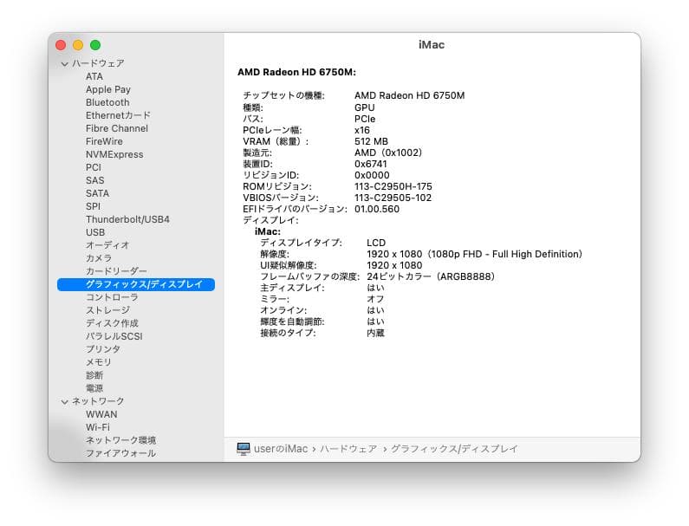The width and height of the screenshot is (689, 526).
Task: Select 電源 in the sidebar
Action: (x=94, y=388)
